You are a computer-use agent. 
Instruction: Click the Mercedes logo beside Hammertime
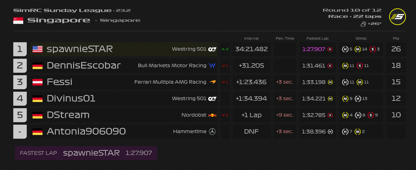point(212,132)
